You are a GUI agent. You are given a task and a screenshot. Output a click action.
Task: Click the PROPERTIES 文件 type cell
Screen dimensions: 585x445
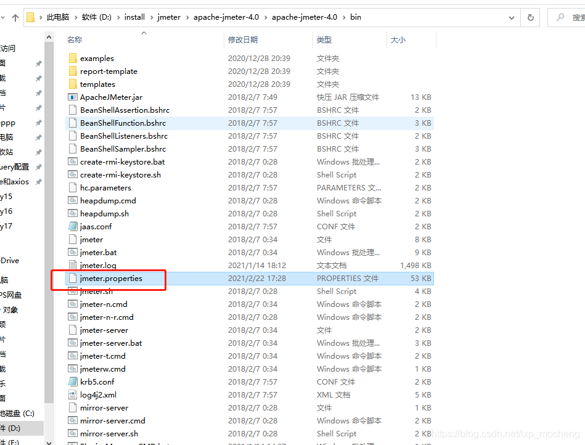click(x=348, y=278)
